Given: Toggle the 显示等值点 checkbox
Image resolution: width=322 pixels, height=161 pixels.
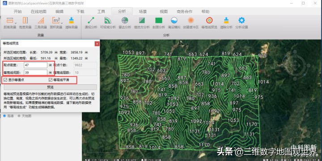Looking at the screenshot, I should [5, 80].
